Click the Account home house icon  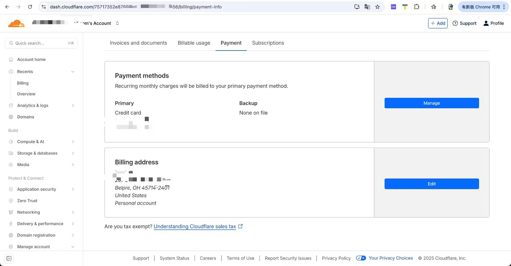coord(11,60)
